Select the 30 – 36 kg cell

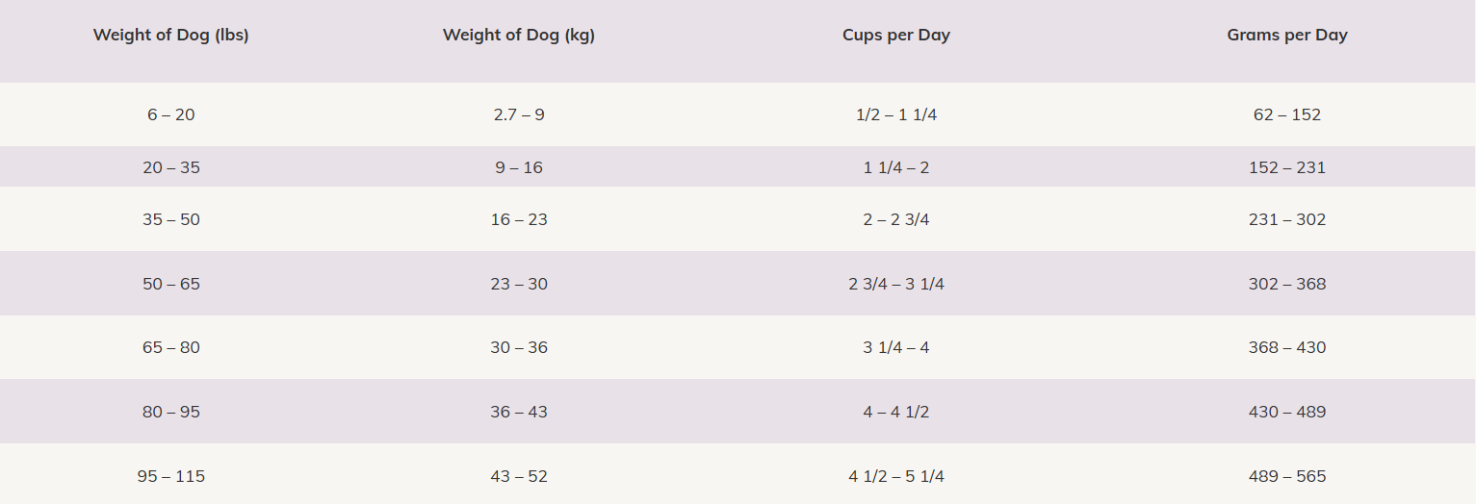click(518, 347)
